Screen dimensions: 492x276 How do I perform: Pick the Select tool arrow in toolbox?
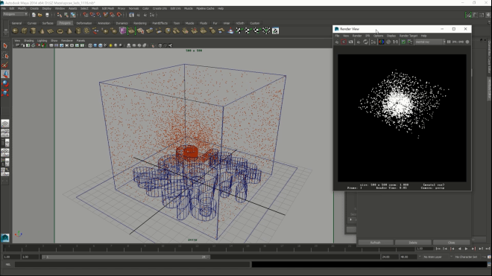click(x=5, y=46)
